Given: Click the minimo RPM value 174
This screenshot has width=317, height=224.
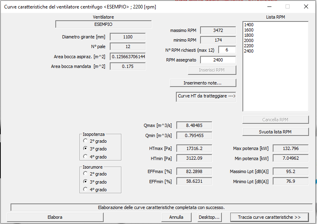Looking at the screenshot, I should tap(218, 40).
